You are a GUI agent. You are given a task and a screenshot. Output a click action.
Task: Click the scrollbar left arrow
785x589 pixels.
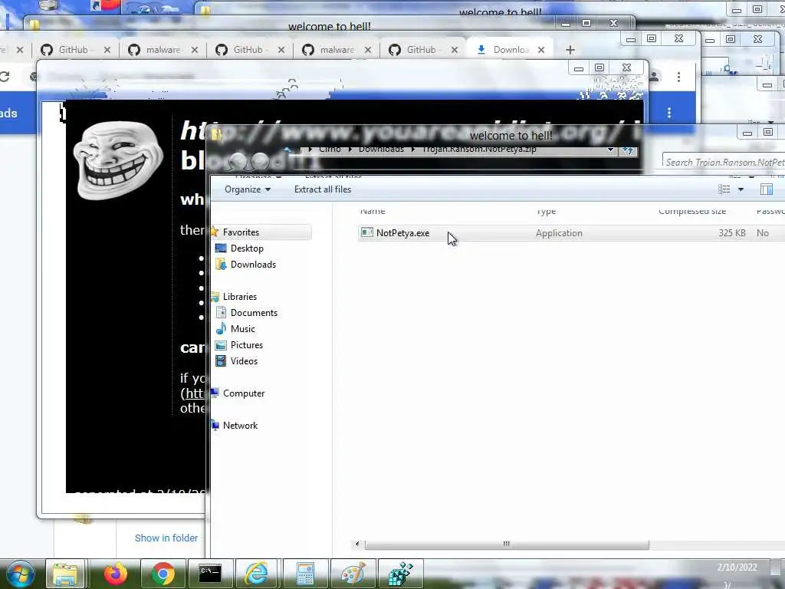(x=357, y=544)
